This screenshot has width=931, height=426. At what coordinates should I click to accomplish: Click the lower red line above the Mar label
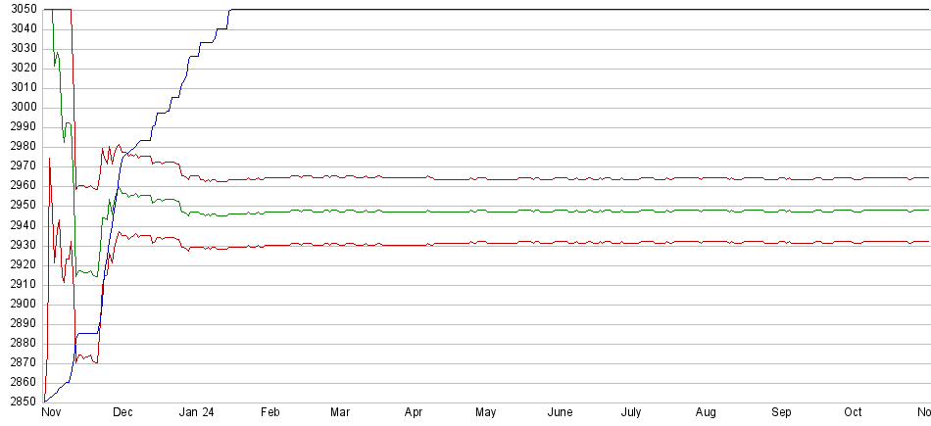coord(340,244)
